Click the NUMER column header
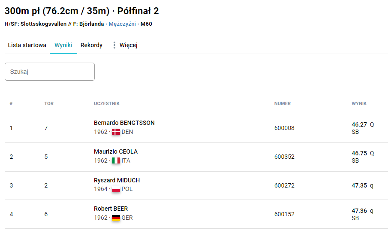 pyautogui.click(x=283, y=103)
